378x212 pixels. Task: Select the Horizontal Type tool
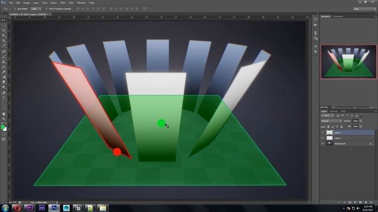coord(4,98)
